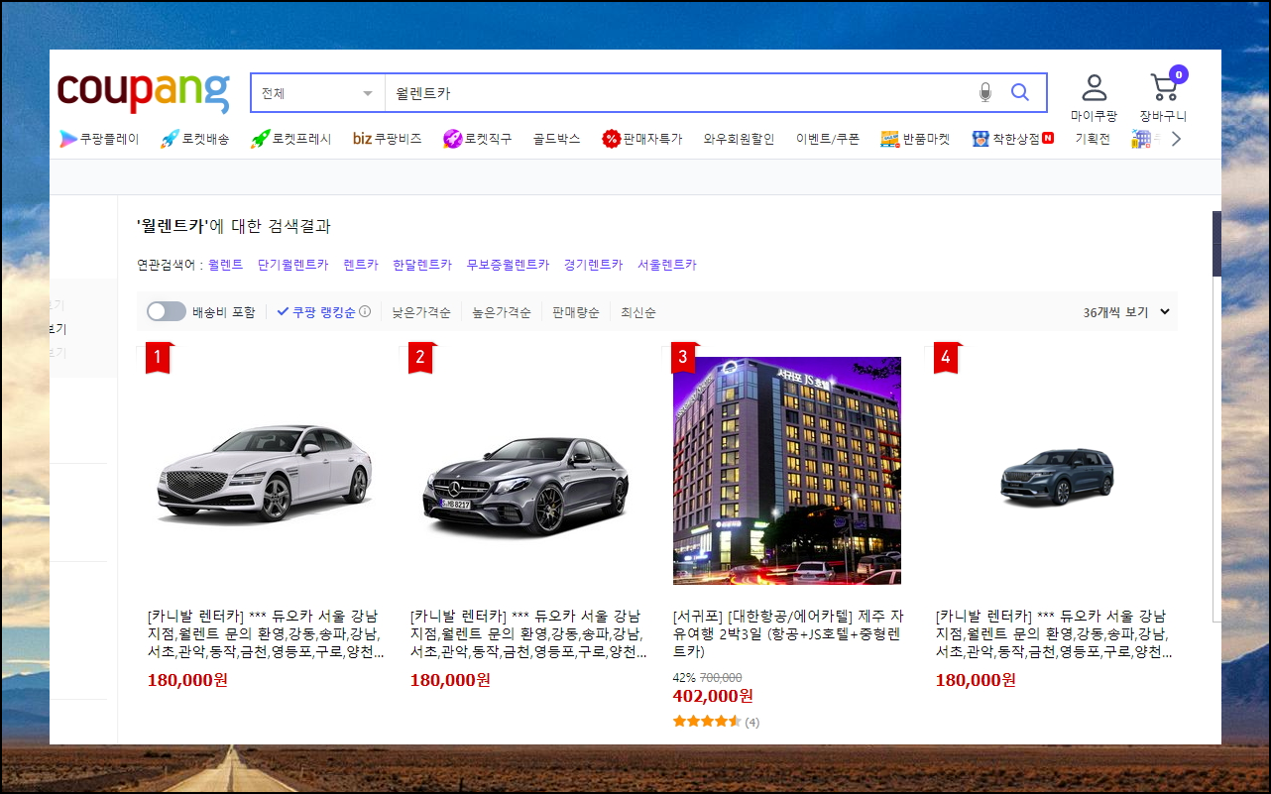The width and height of the screenshot is (1271, 794).
Task: Open the 이벤트/쿠폰 menu item
Action: (x=828, y=139)
